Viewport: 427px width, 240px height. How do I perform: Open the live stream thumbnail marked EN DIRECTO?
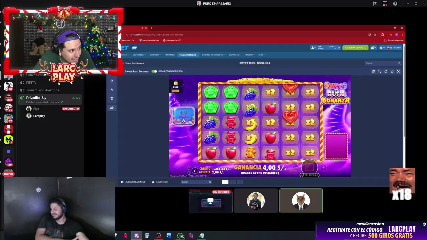coord(211,201)
